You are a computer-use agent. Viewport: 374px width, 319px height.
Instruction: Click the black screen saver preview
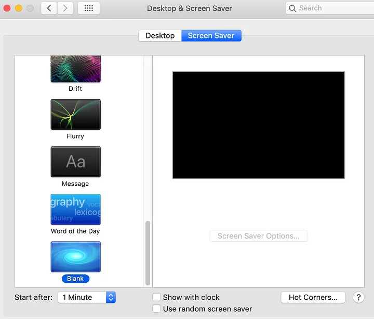tap(258, 125)
